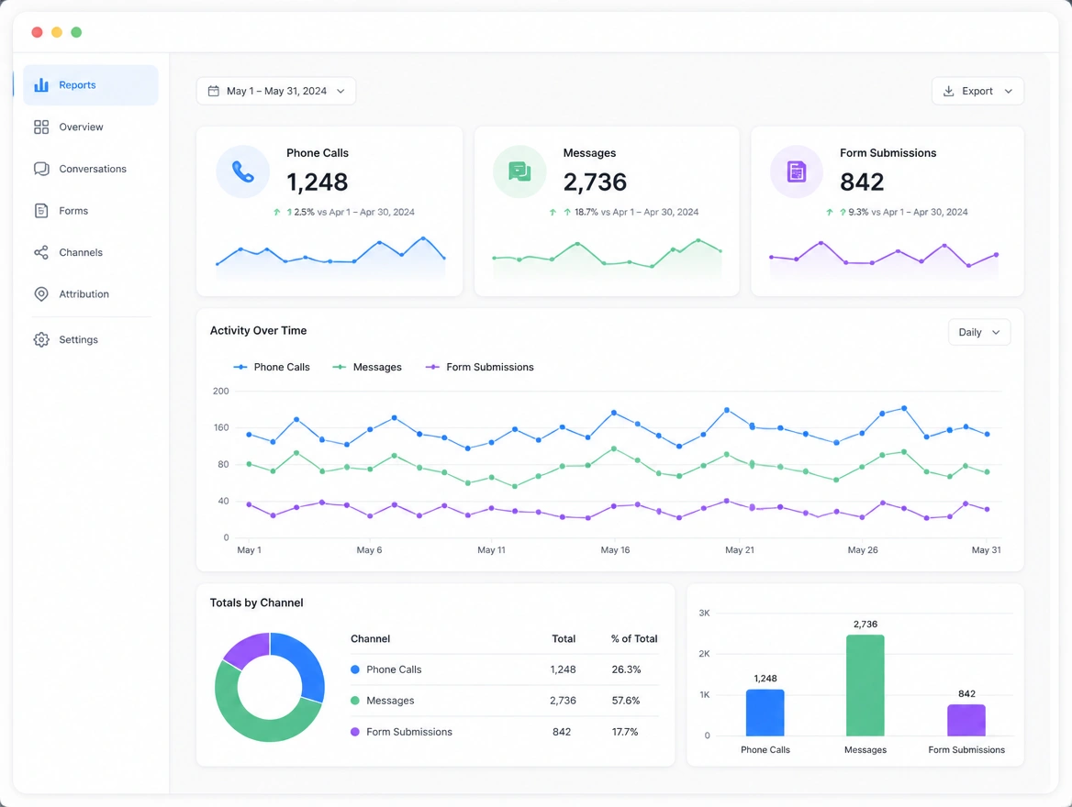This screenshot has width=1072, height=807.
Task: Click the chevron on the Export button
Action: [x=1009, y=91]
